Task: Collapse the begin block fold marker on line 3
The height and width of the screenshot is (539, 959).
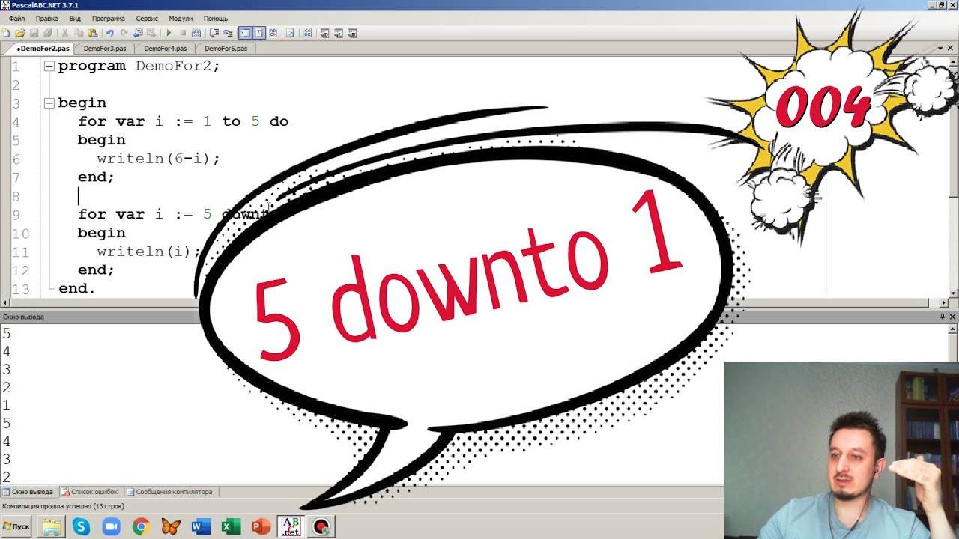Action: (x=49, y=103)
